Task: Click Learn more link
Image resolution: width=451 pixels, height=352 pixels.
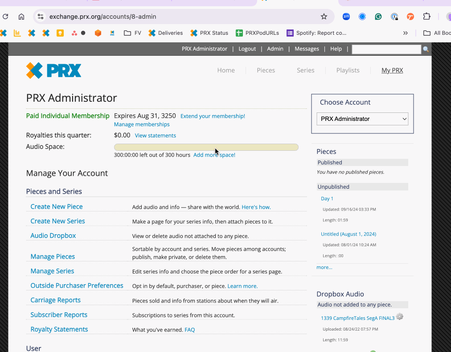Action: tap(242, 286)
